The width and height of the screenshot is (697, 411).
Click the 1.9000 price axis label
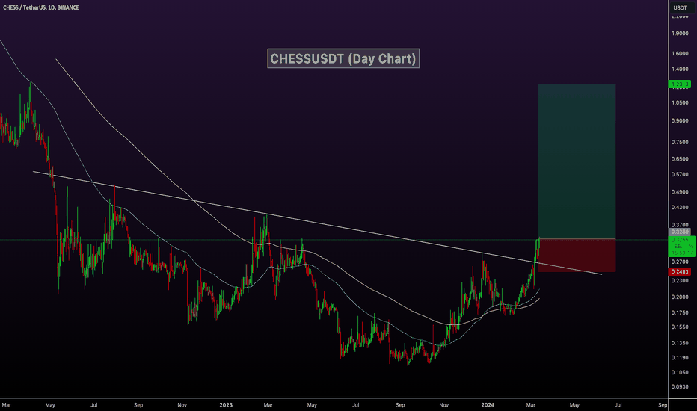coord(680,34)
